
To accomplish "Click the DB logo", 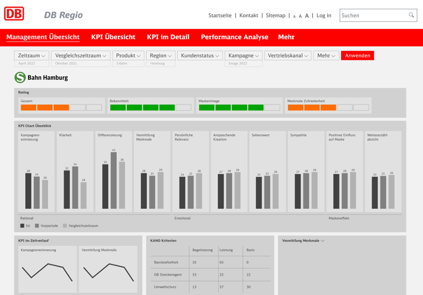I will (14, 13).
